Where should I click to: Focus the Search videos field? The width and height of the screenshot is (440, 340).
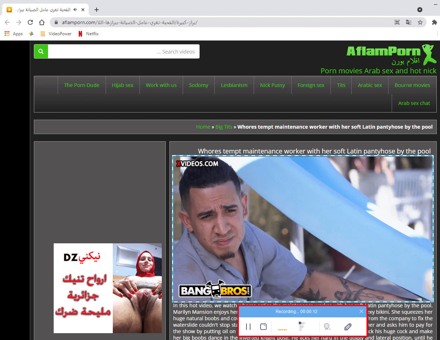(x=124, y=51)
